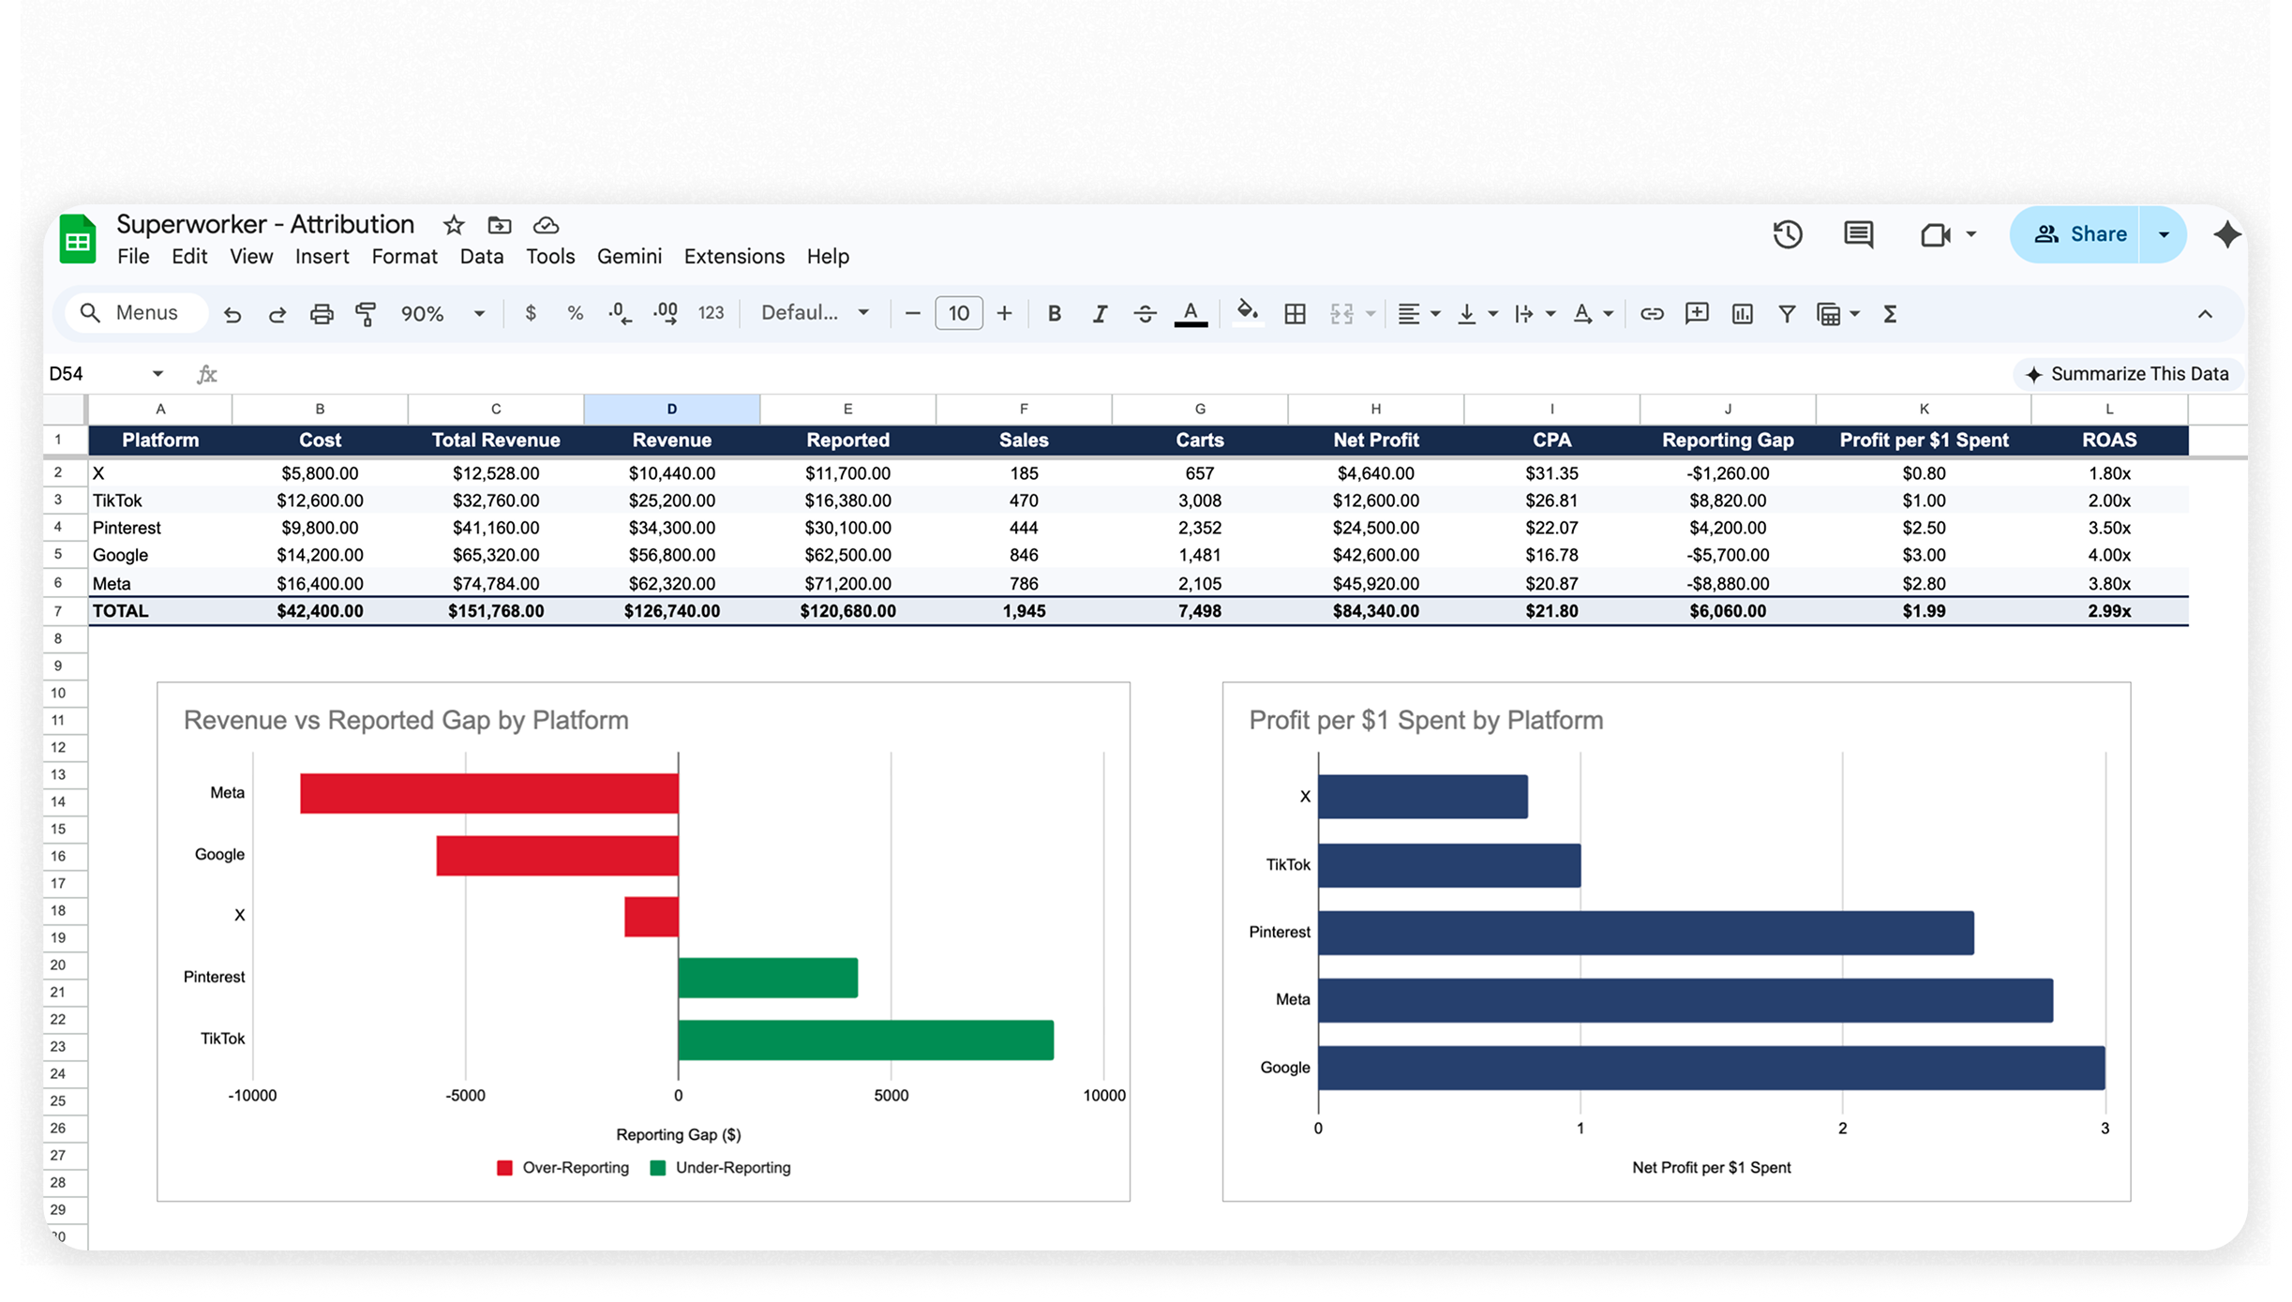This screenshot has height=1302, width=2292.
Task: Open the functions sigma menu
Action: click(1890, 314)
